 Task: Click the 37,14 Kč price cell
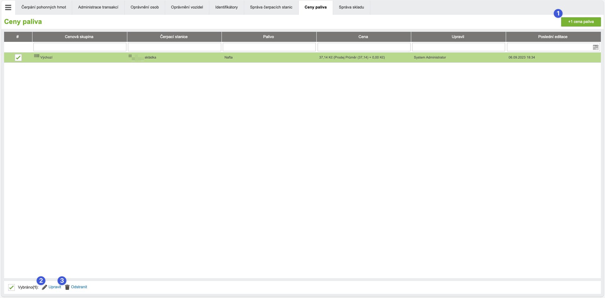(363, 58)
